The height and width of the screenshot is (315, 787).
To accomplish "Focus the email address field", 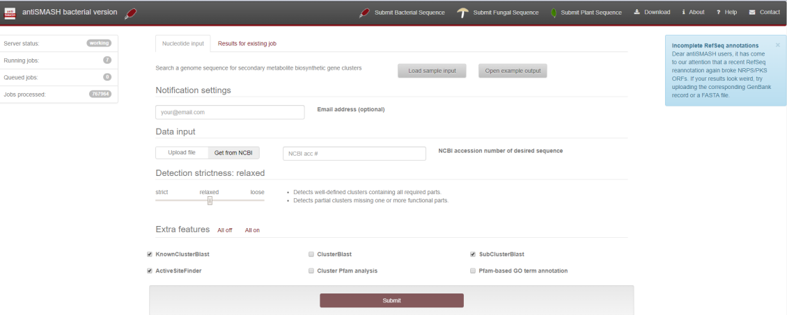I will point(230,112).
